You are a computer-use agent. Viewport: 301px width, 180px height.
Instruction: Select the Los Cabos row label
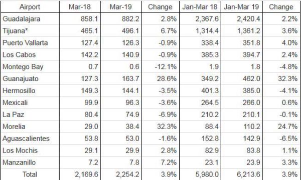tap(19, 54)
